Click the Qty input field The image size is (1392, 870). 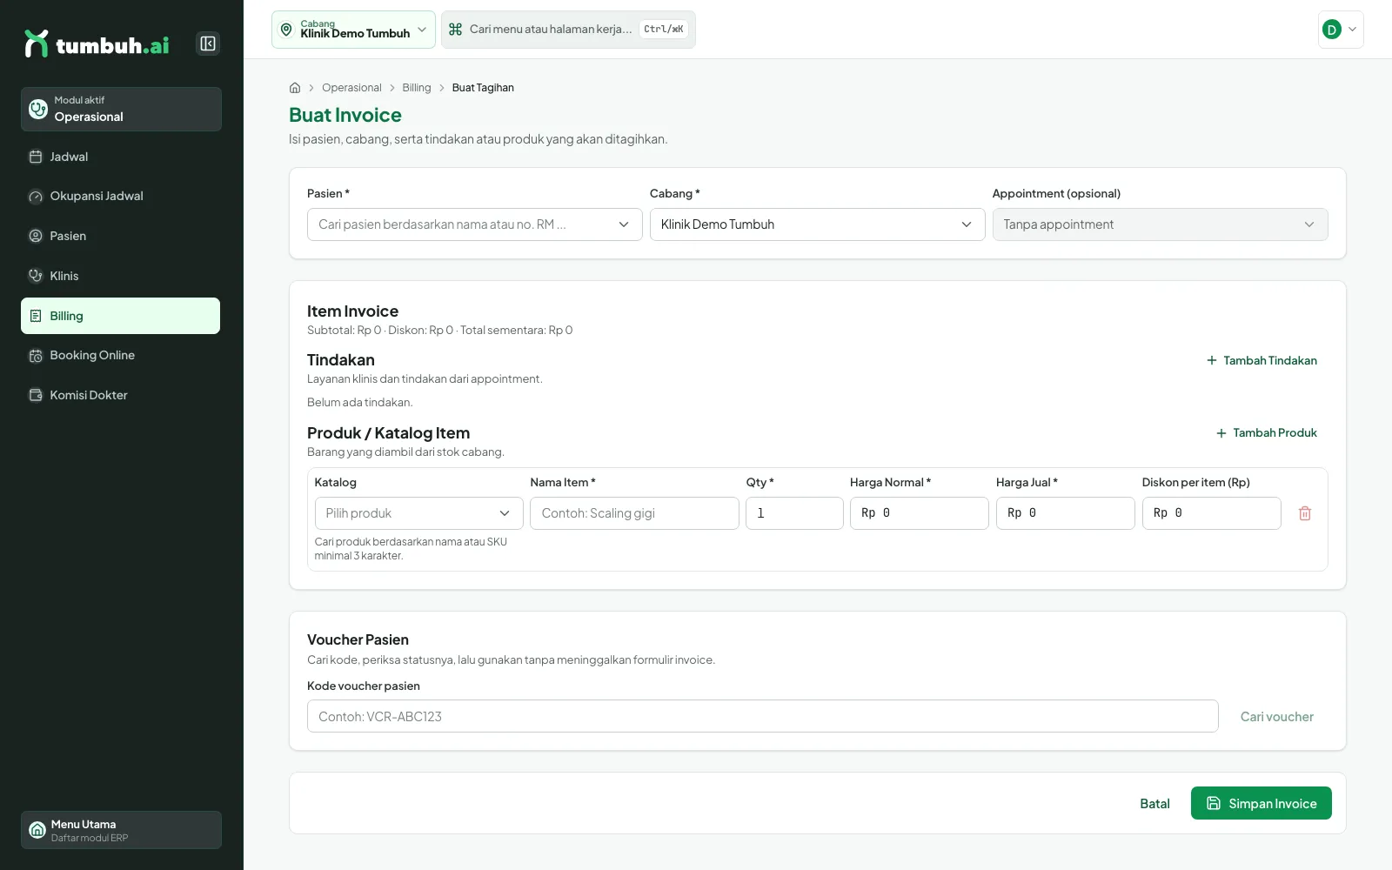click(x=794, y=513)
